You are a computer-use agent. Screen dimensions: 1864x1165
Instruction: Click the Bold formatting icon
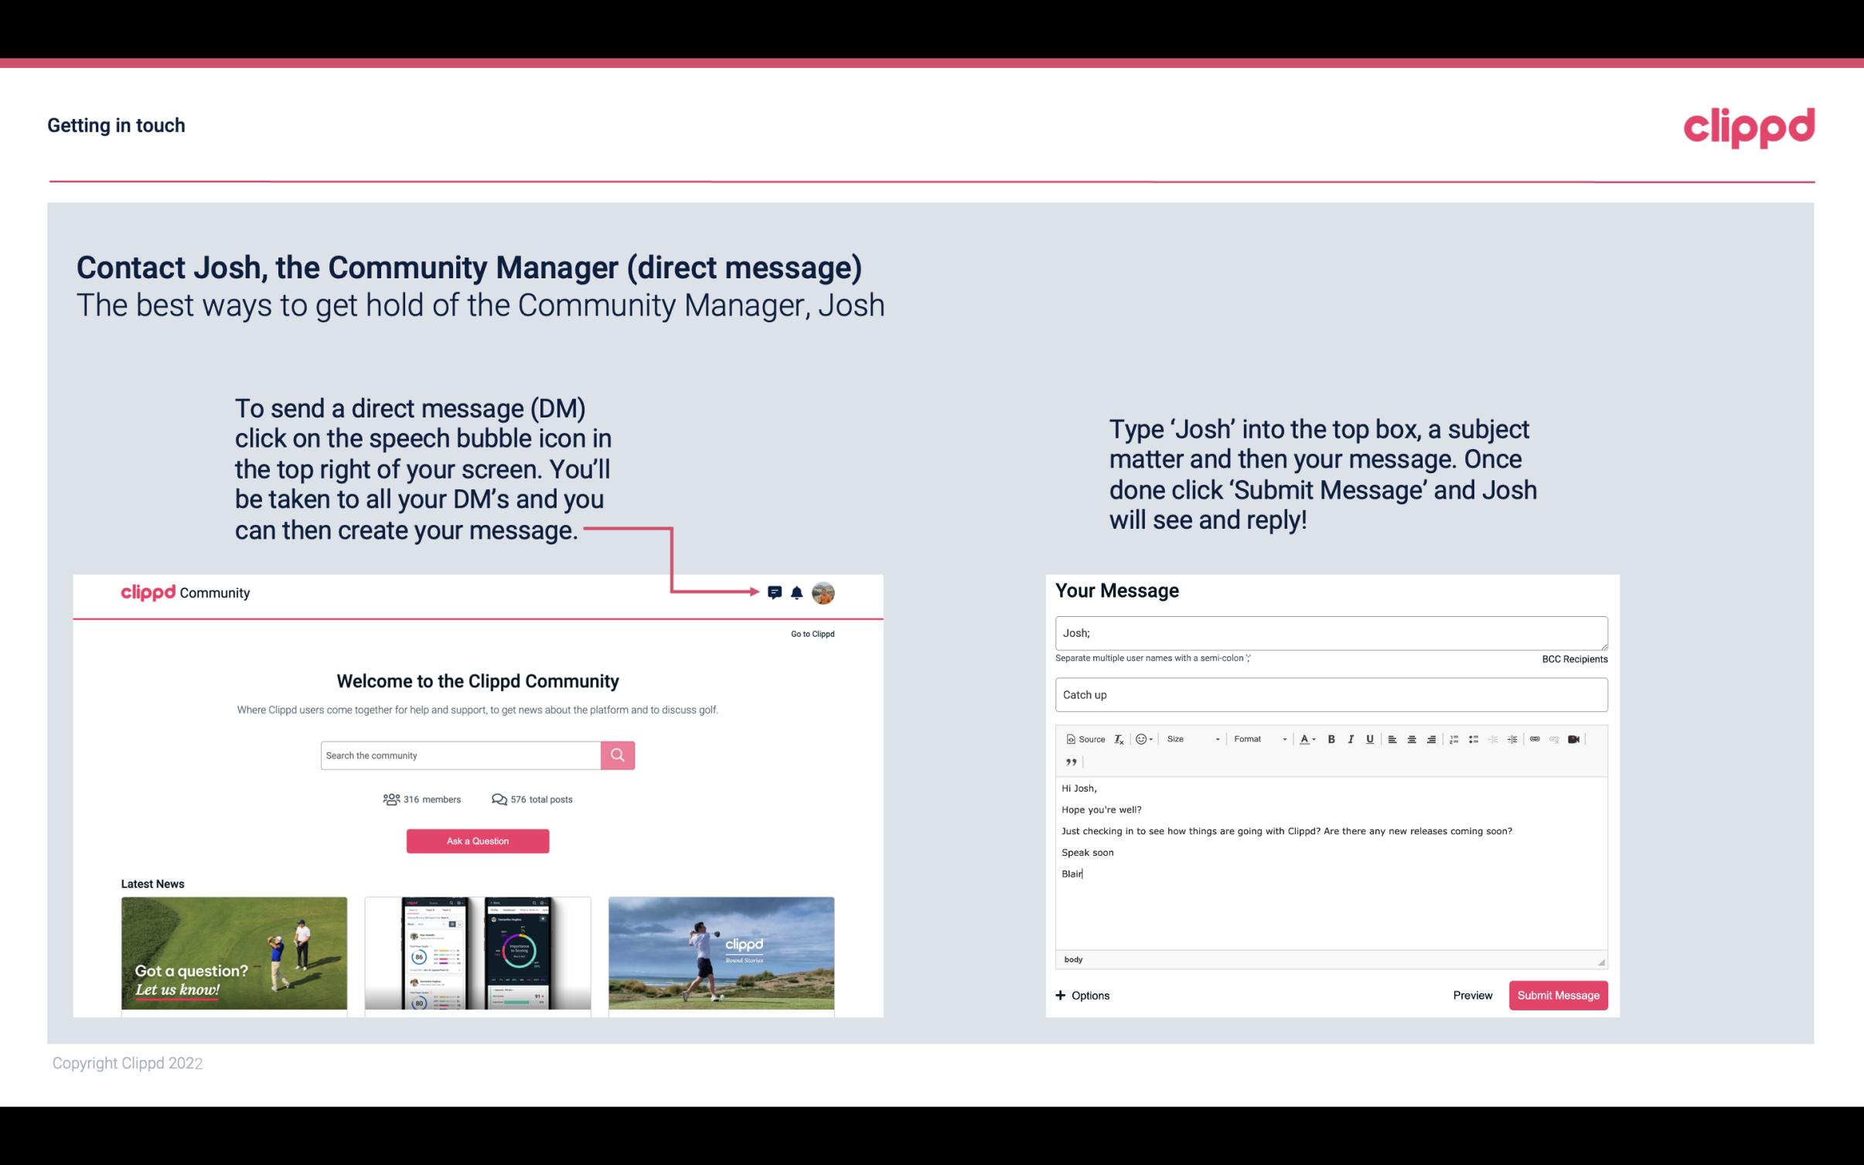pyautogui.click(x=1331, y=738)
